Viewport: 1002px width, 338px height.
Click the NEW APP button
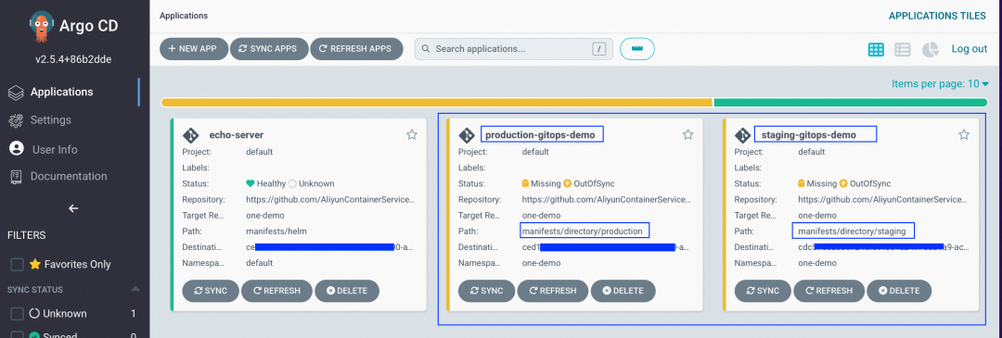194,49
